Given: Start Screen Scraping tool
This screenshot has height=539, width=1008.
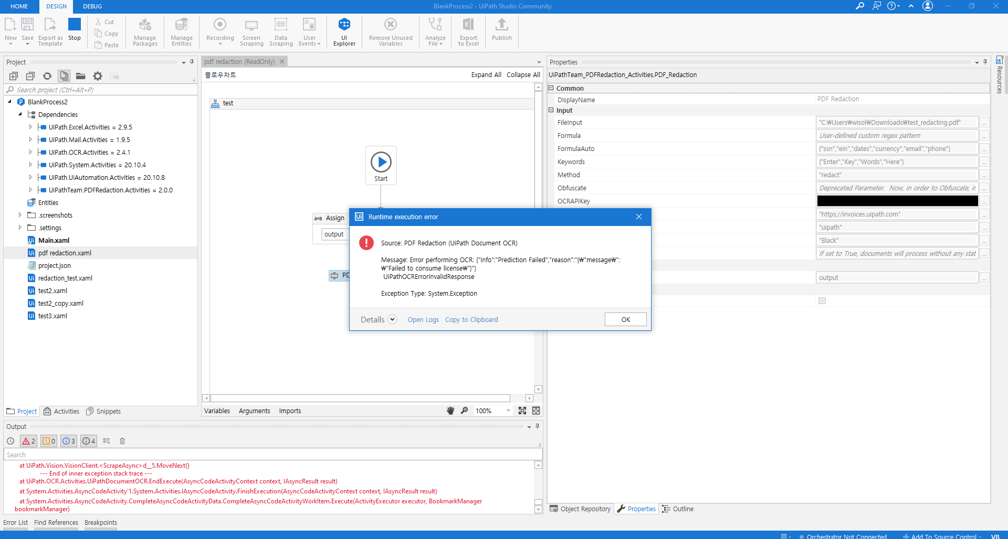Looking at the screenshot, I should point(251,32).
